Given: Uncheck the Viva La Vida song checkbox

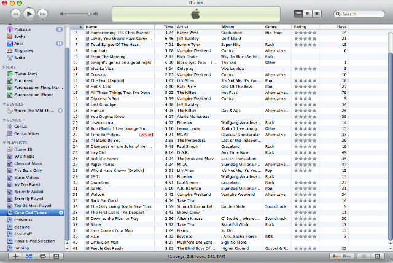Looking at the screenshot, I should (87, 69).
